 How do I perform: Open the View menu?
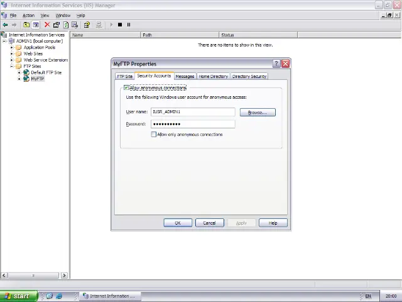coord(45,15)
